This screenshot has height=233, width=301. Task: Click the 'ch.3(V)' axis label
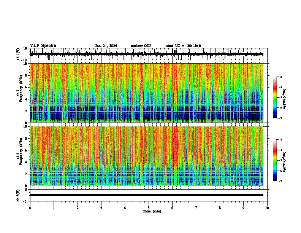pyautogui.click(x=18, y=195)
